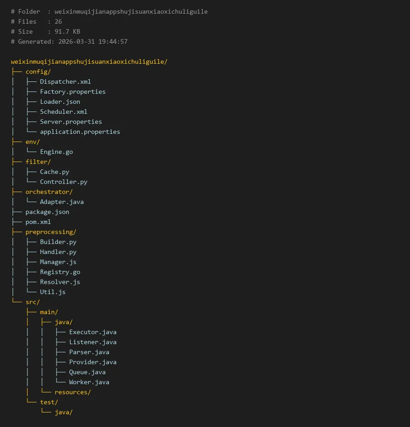Select the pom.xml file
This screenshot has width=410, height=427.
pos(38,222)
